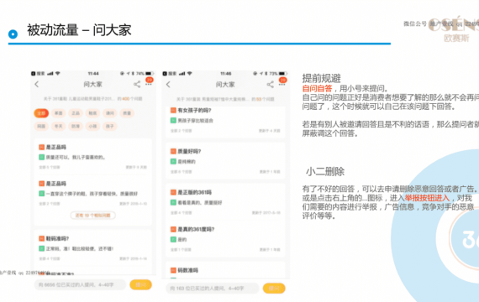The width and height of the screenshot is (479, 302).
Task: Click the 问大家 title on the 11:46 screen
Action: point(225,85)
